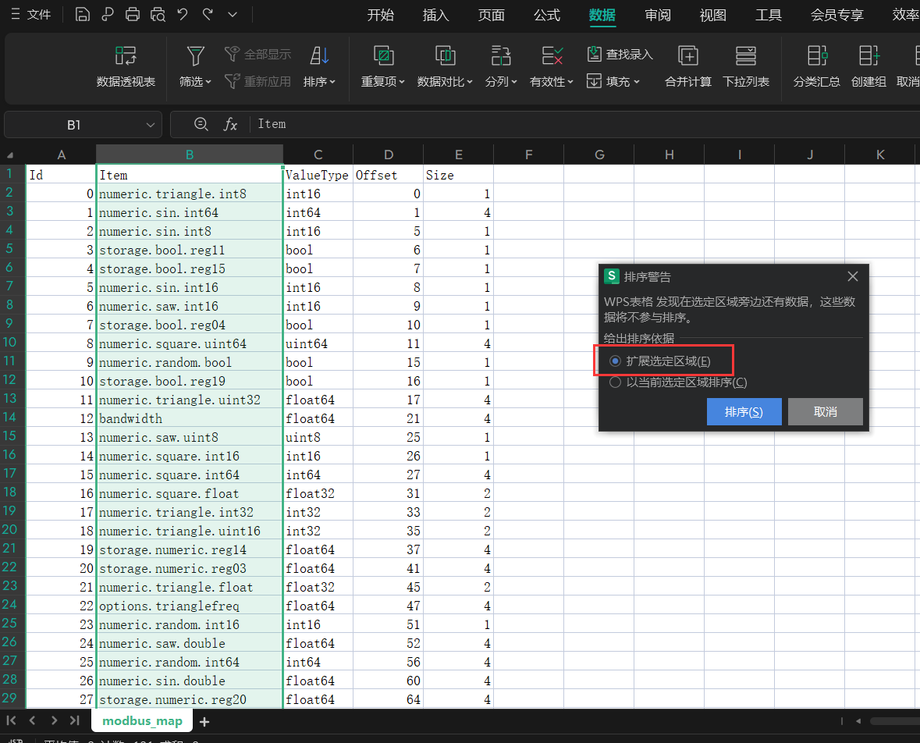
Task: Click the select-all corner of the grid
Action: 10,155
